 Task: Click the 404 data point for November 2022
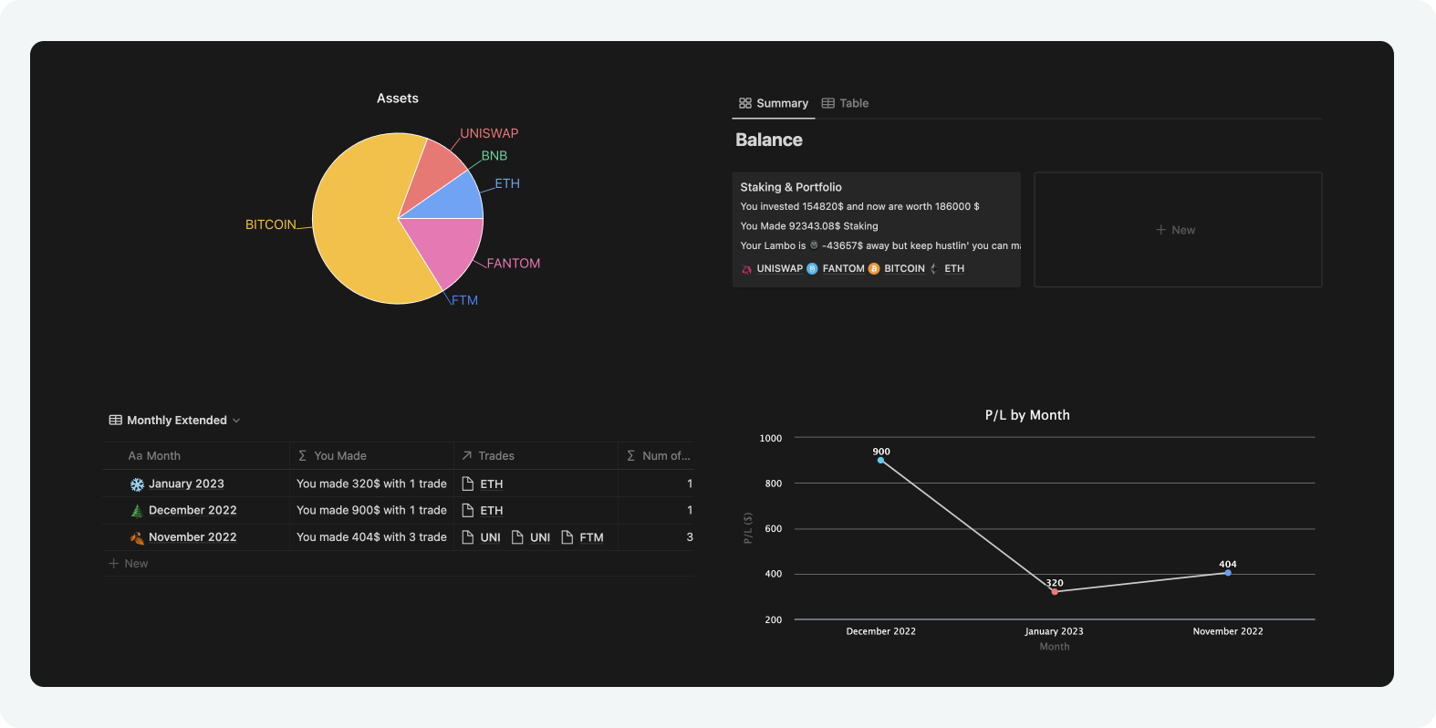coord(1228,573)
